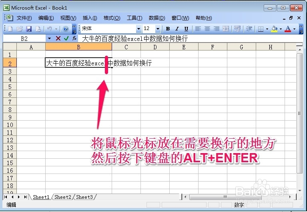Open the 工具(T) menu
This screenshot has height=212, width=307.
pos(134,18)
